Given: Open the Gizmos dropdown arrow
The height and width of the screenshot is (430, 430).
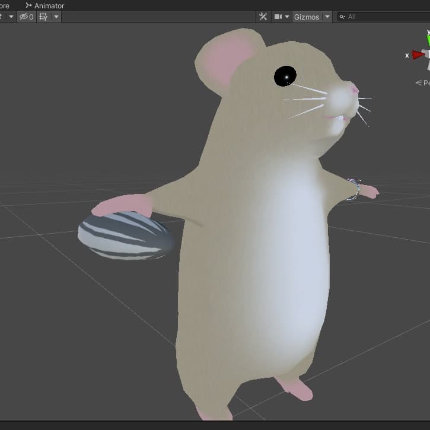Looking at the screenshot, I should [327, 17].
